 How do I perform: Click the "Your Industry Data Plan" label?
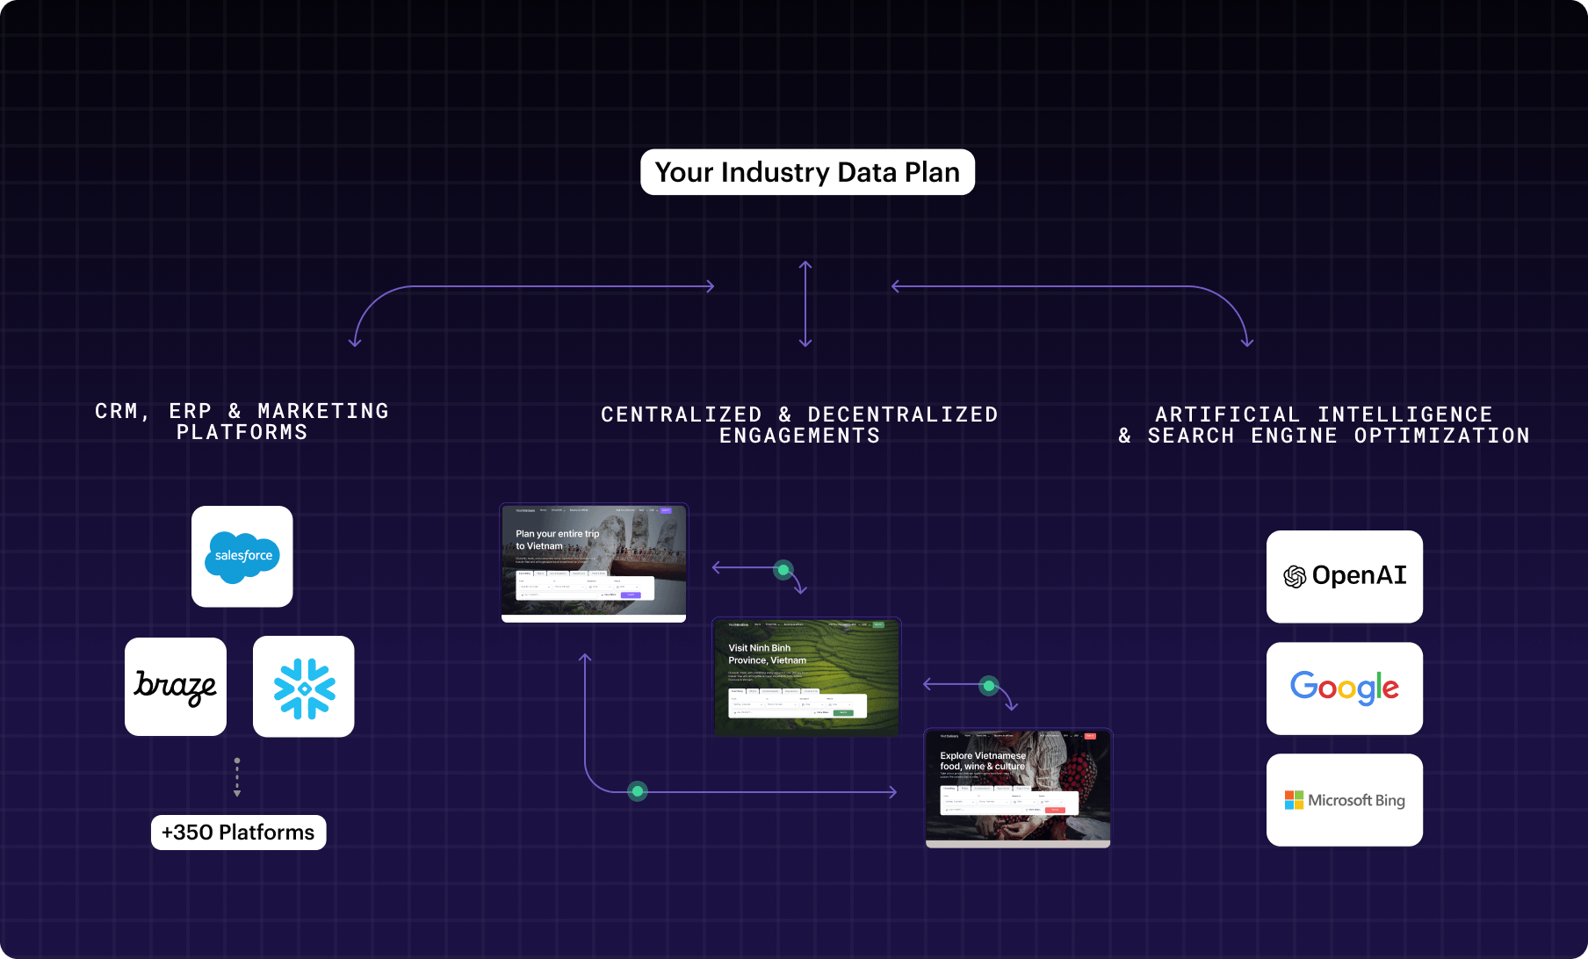click(807, 172)
